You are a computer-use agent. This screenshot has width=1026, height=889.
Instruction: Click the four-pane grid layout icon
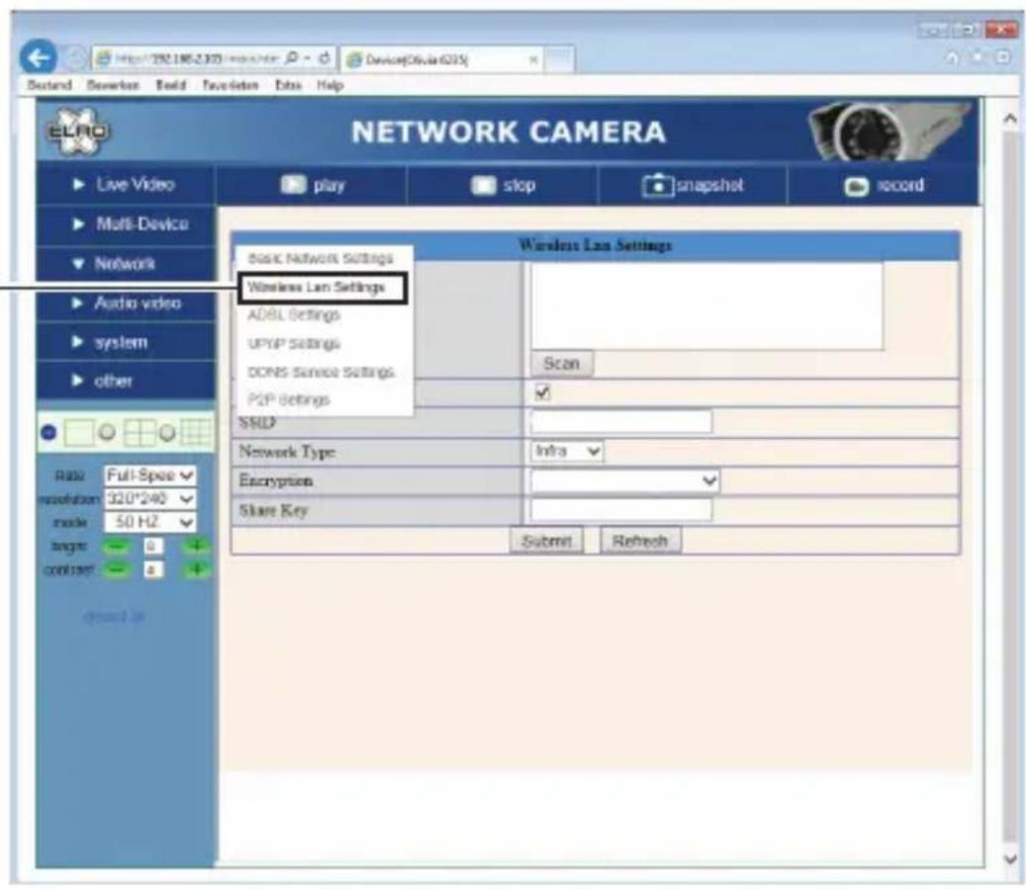point(140,433)
